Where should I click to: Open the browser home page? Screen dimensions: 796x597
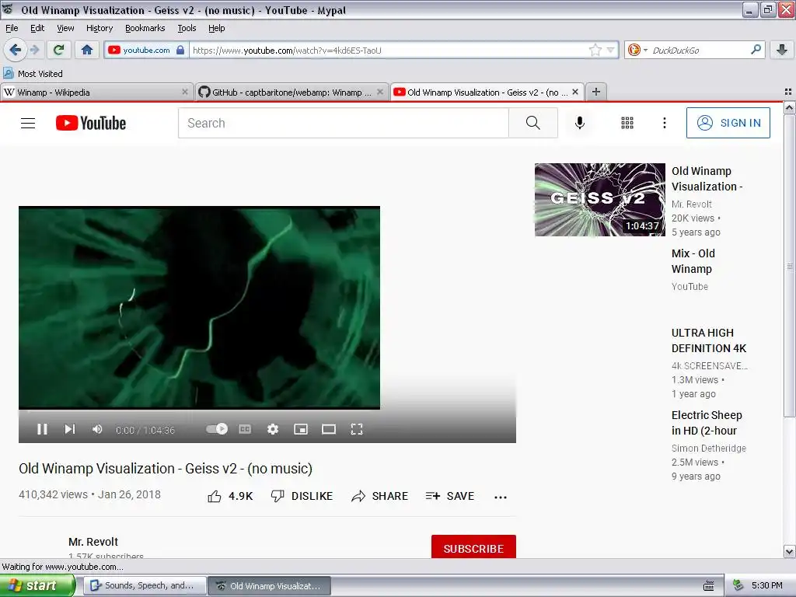click(x=87, y=50)
